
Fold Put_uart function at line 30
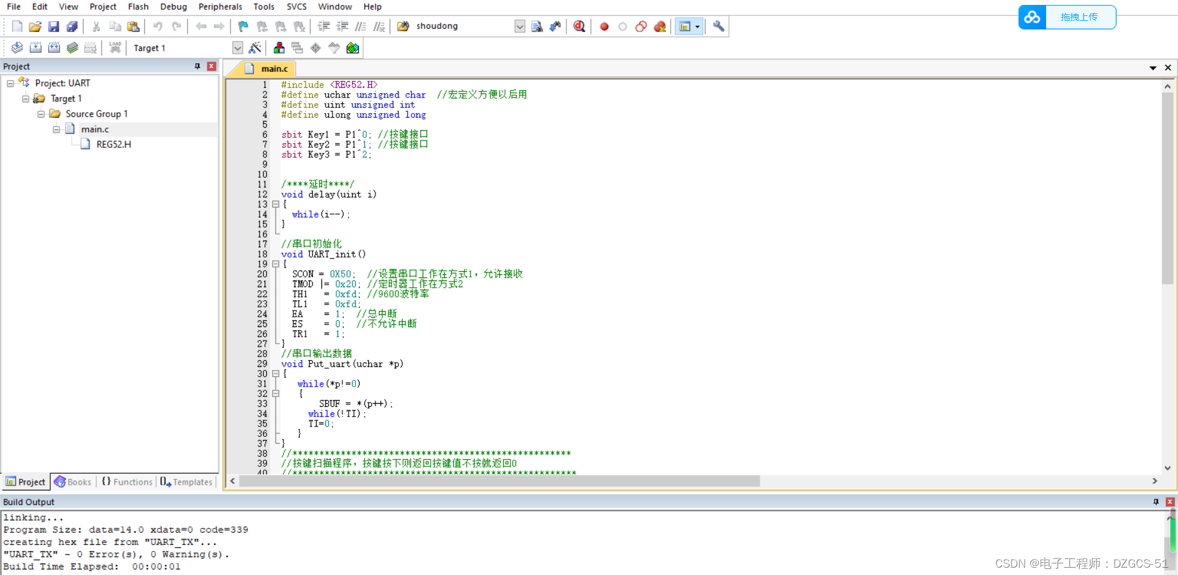275,374
